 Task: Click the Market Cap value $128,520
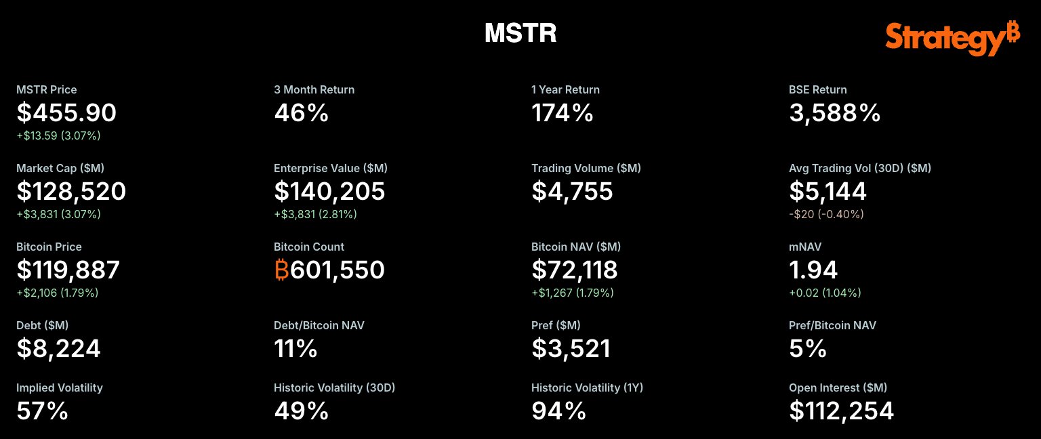click(x=71, y=192)
